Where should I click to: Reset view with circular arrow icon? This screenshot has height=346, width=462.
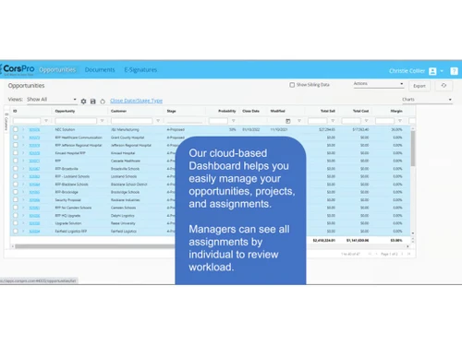(x=103, y=101)
